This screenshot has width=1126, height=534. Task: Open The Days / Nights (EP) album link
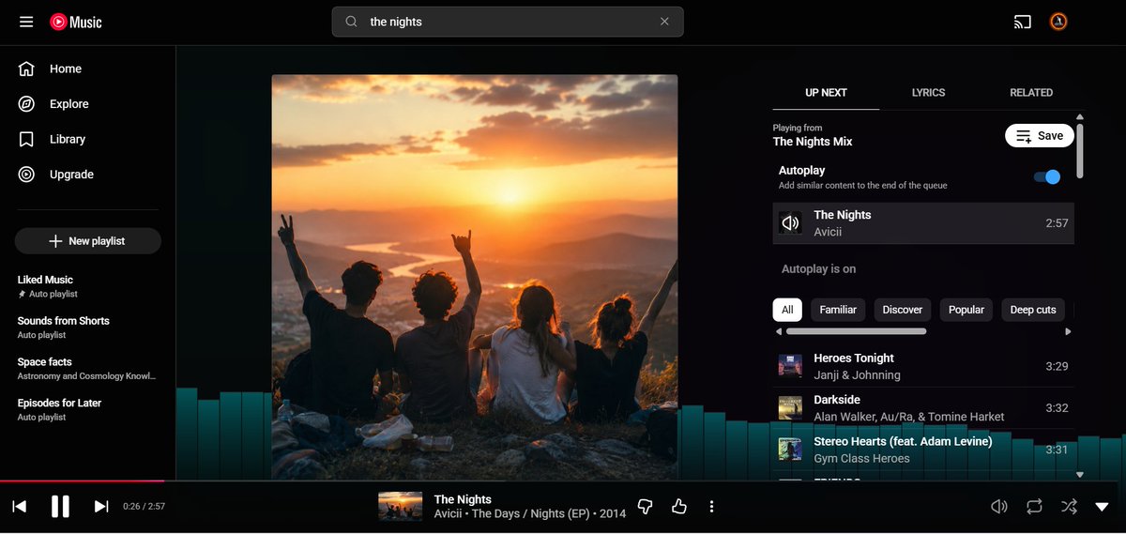pos(531,514)
